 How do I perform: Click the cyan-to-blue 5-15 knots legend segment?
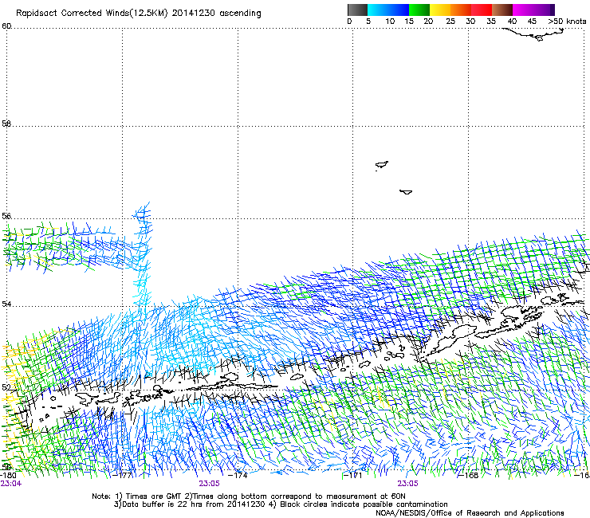point(388,10)
